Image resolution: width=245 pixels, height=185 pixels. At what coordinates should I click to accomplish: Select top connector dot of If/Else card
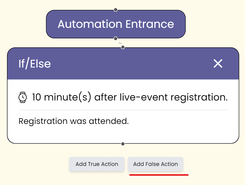(x=123, y=47)
